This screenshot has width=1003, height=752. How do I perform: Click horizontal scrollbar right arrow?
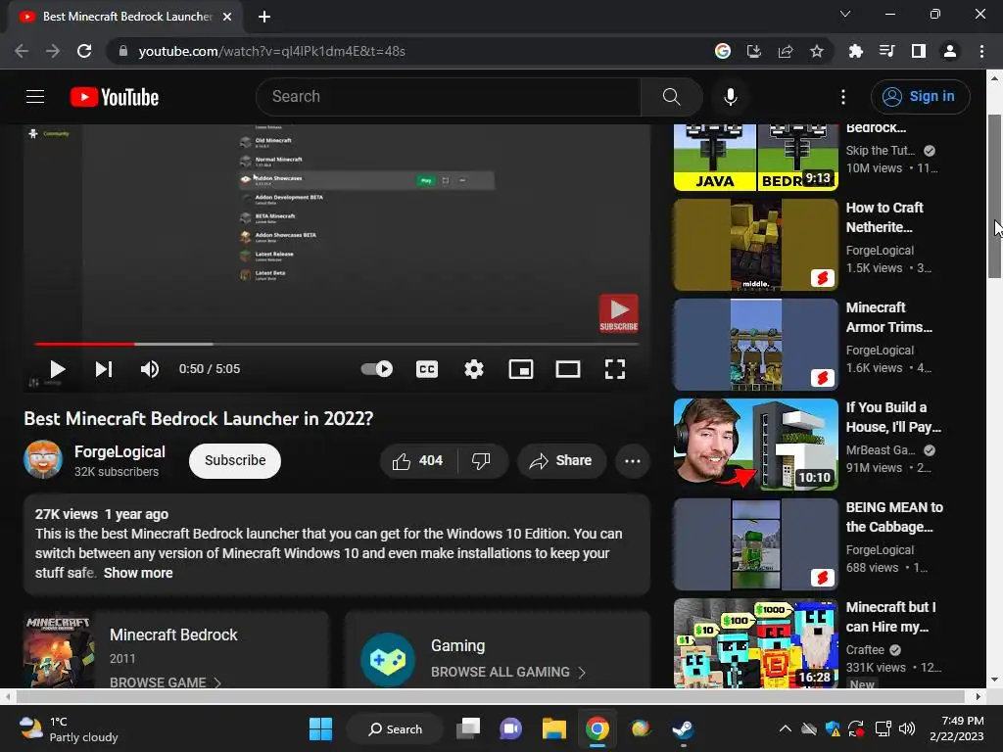click(979, 696)
